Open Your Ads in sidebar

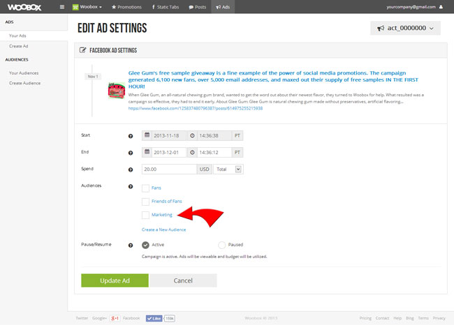point(17,36)
